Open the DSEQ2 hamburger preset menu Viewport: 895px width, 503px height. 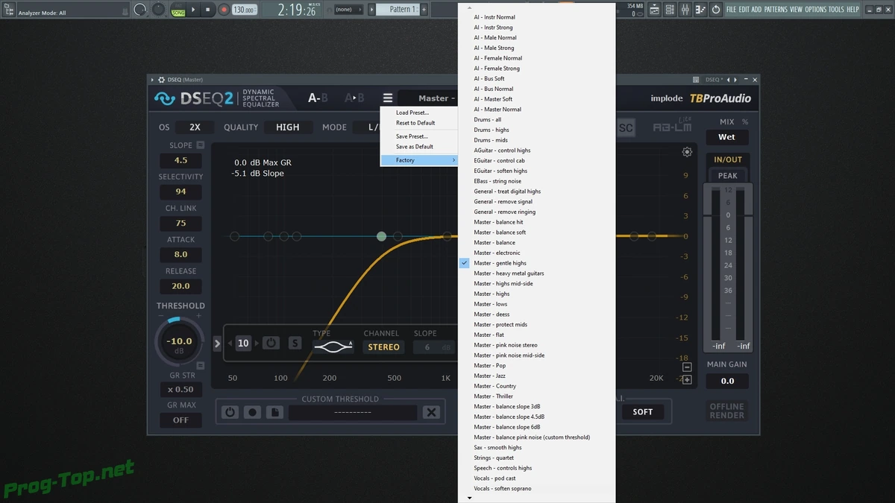coord(388,98)
